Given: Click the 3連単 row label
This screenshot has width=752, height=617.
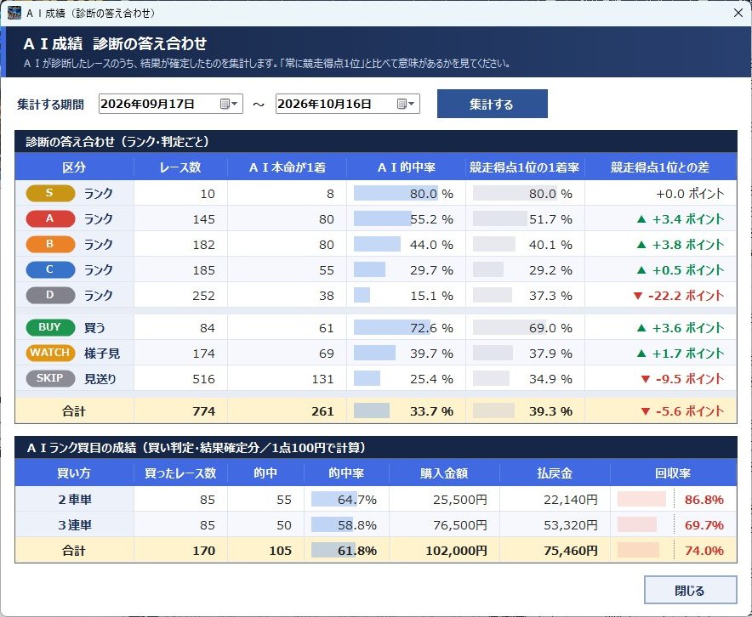Looking at the screenshot, I should [75, 525].
